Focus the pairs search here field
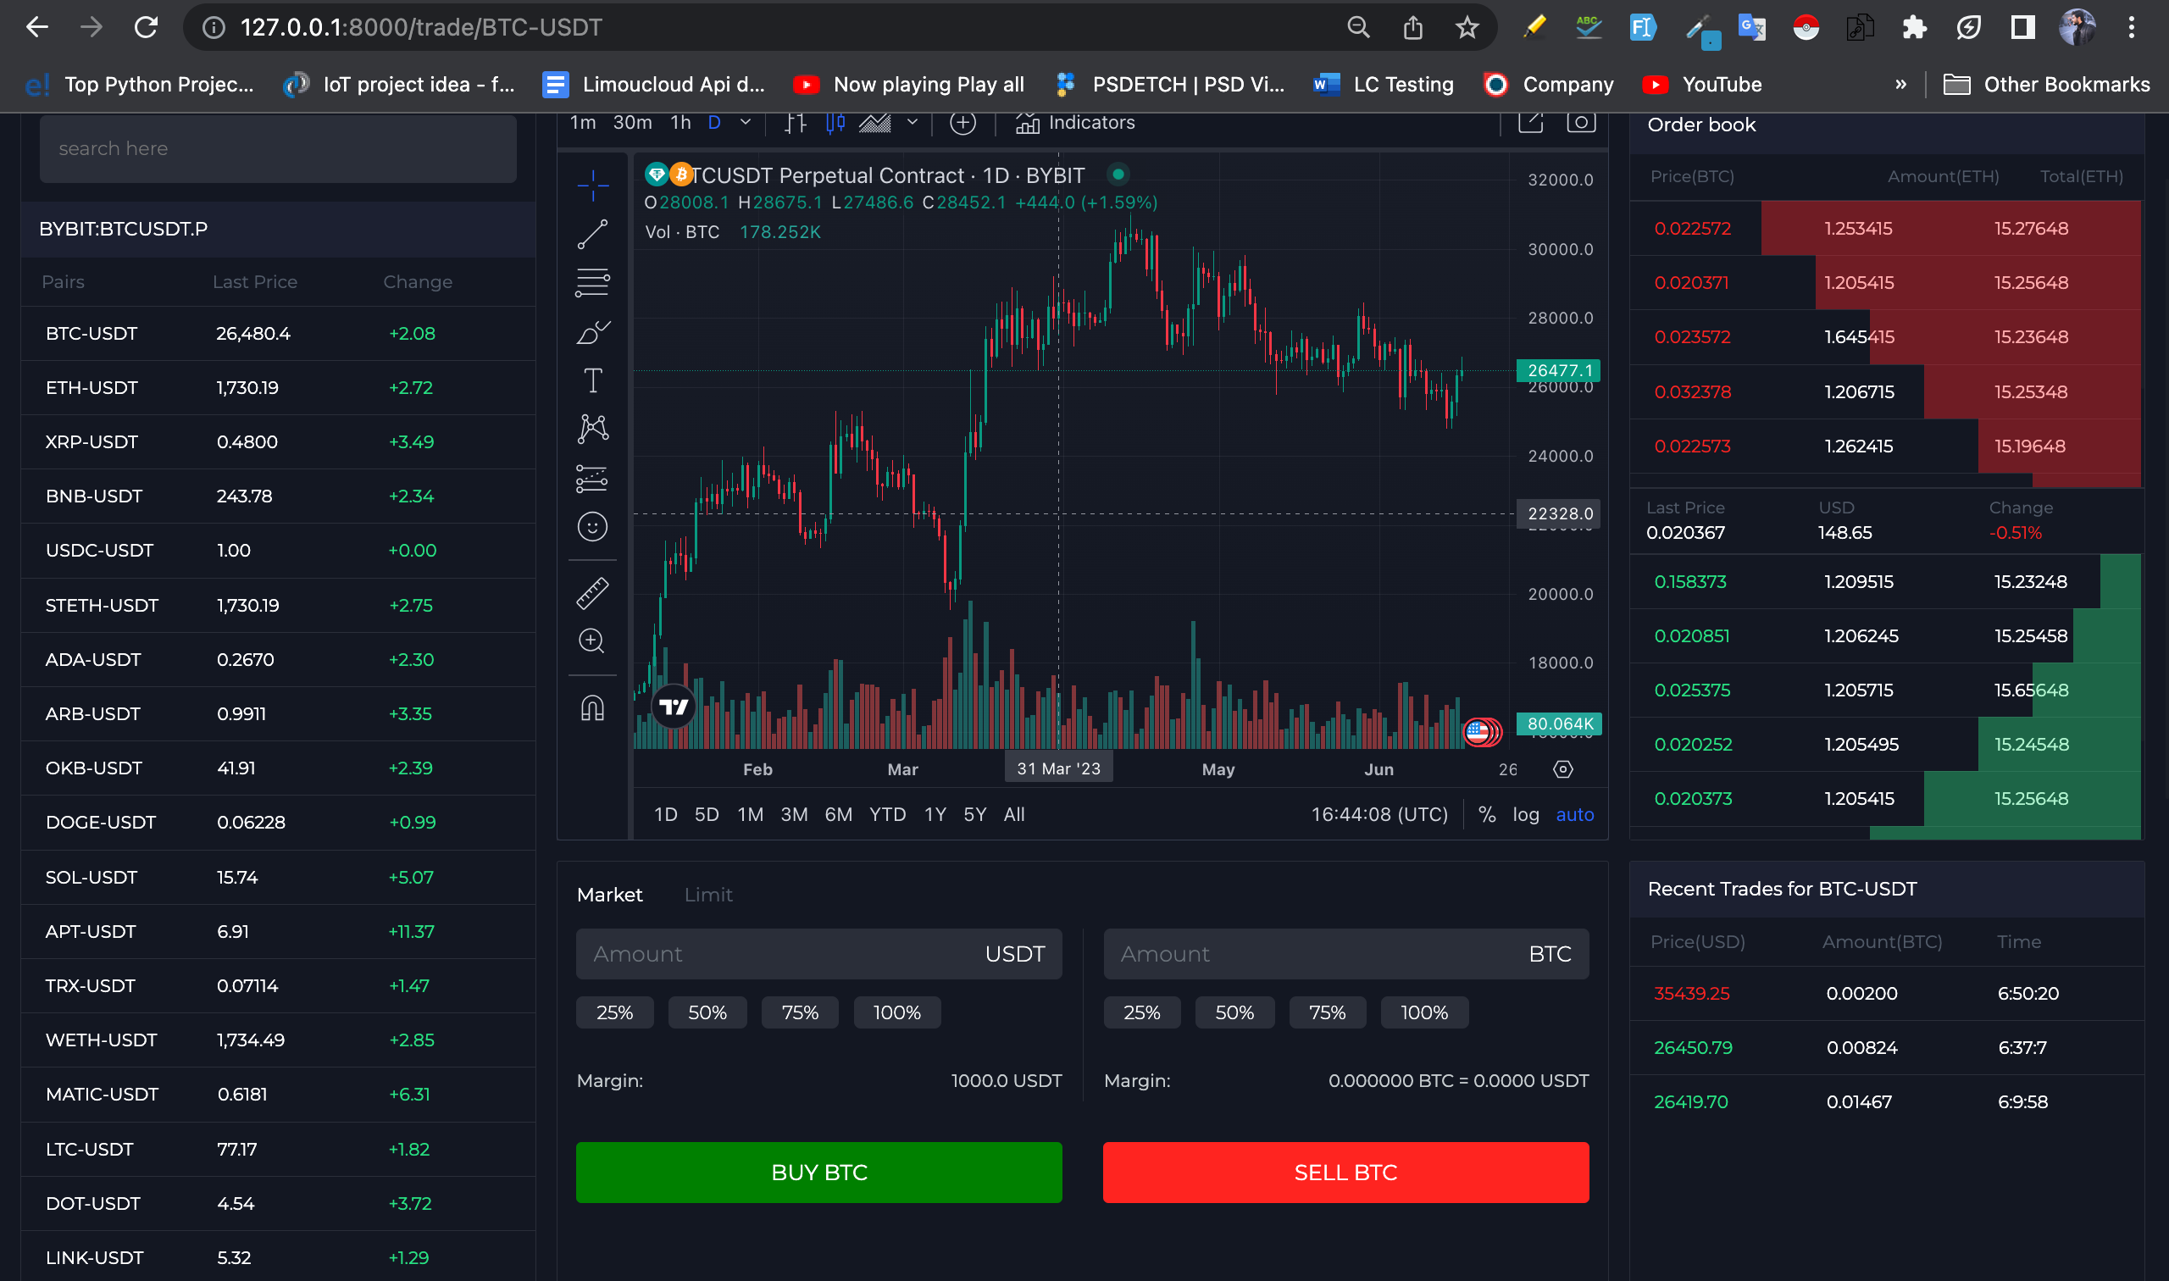Screen dimensions: 2169x1281 [x=278, y=148]
